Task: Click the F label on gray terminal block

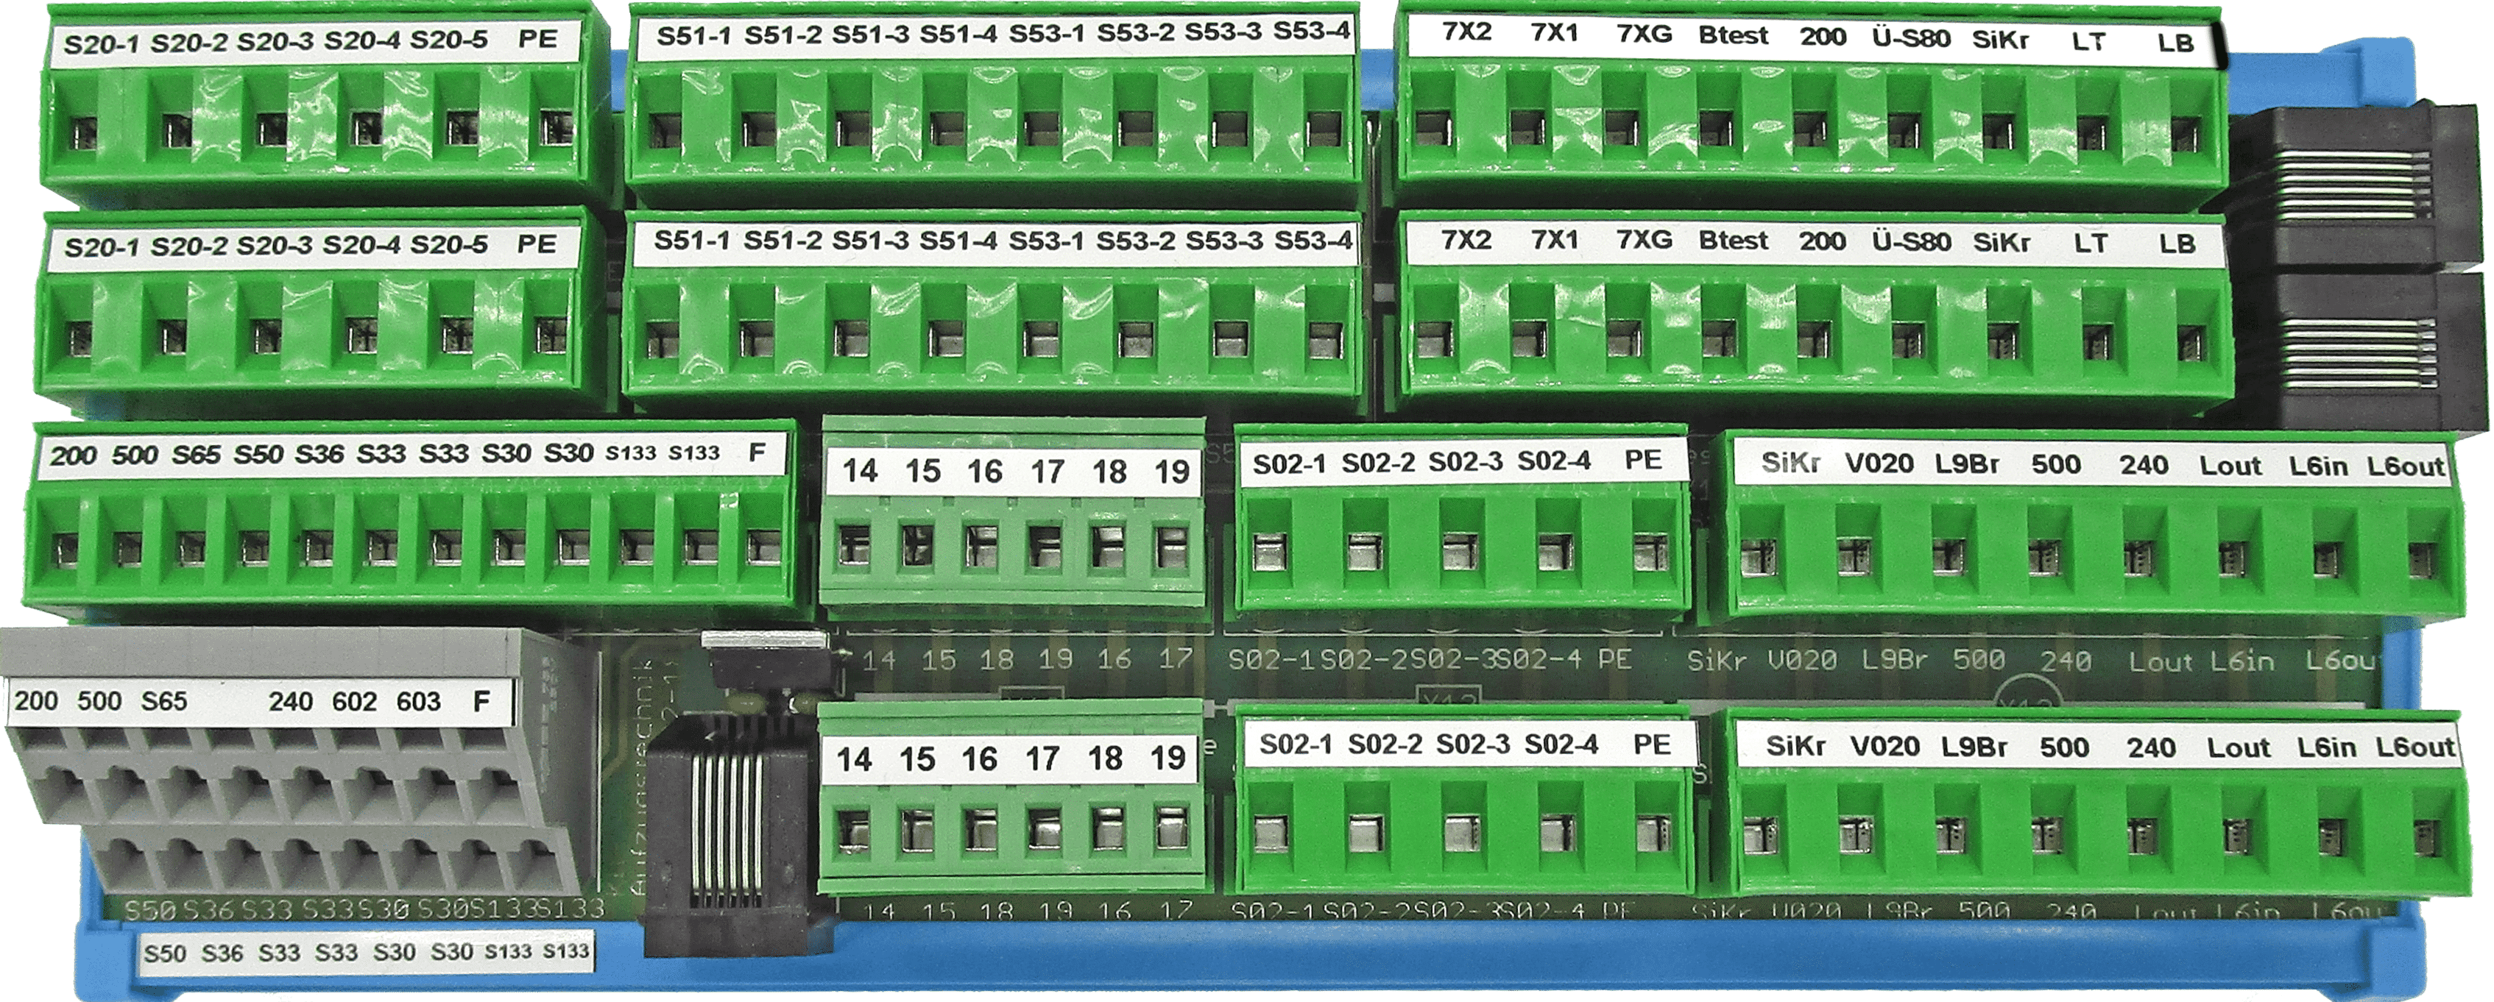Action: click(481, 701)
